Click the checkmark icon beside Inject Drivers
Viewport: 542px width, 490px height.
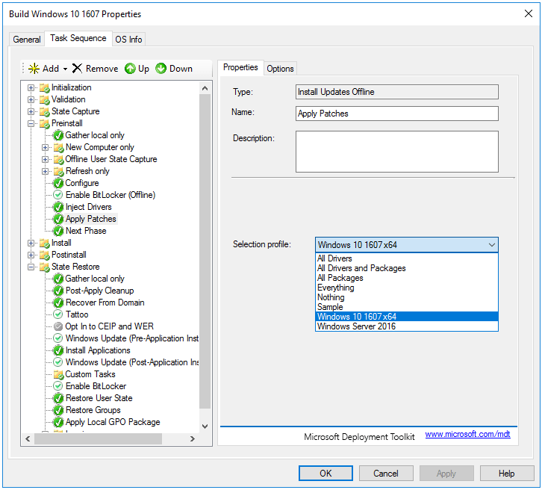coord(58,207)
